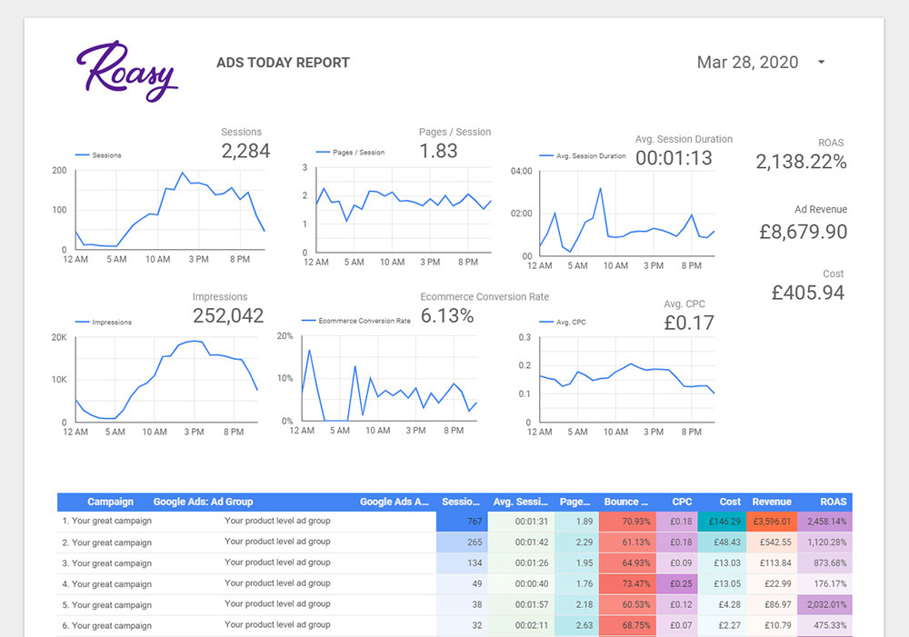This screenshot has height=637, width=909.
Task: Select the red 70.93% bounce rate cell
Action: (x=627, y=522)
